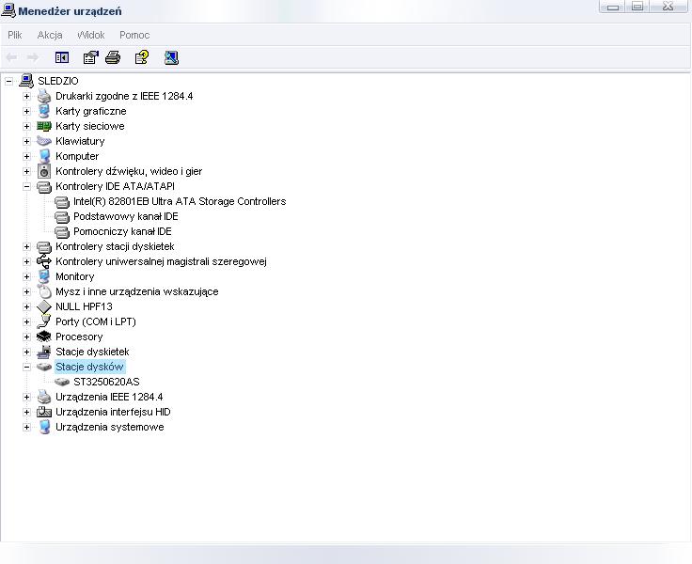
Task: Select the Komputer category label
Action: tap(77, 156)
